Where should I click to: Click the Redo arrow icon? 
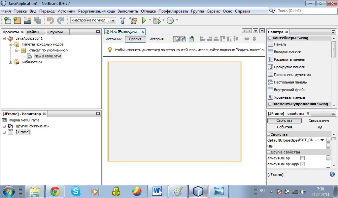(61, 20)
